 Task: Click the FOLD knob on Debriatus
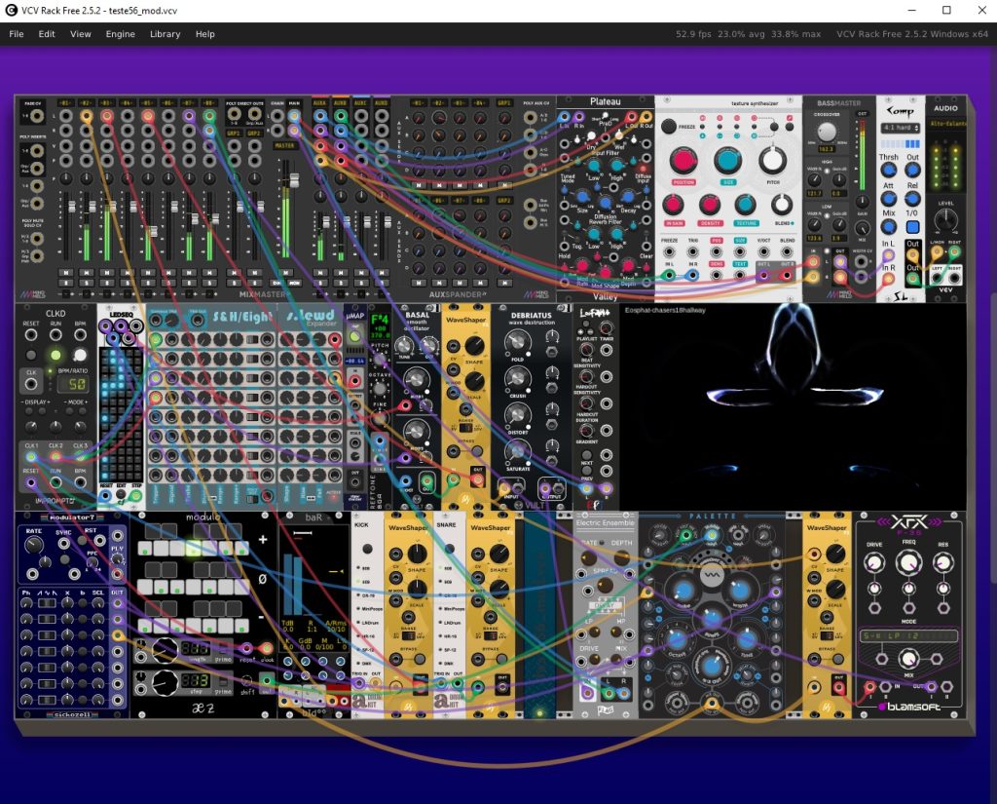click(x=518, y=342)
